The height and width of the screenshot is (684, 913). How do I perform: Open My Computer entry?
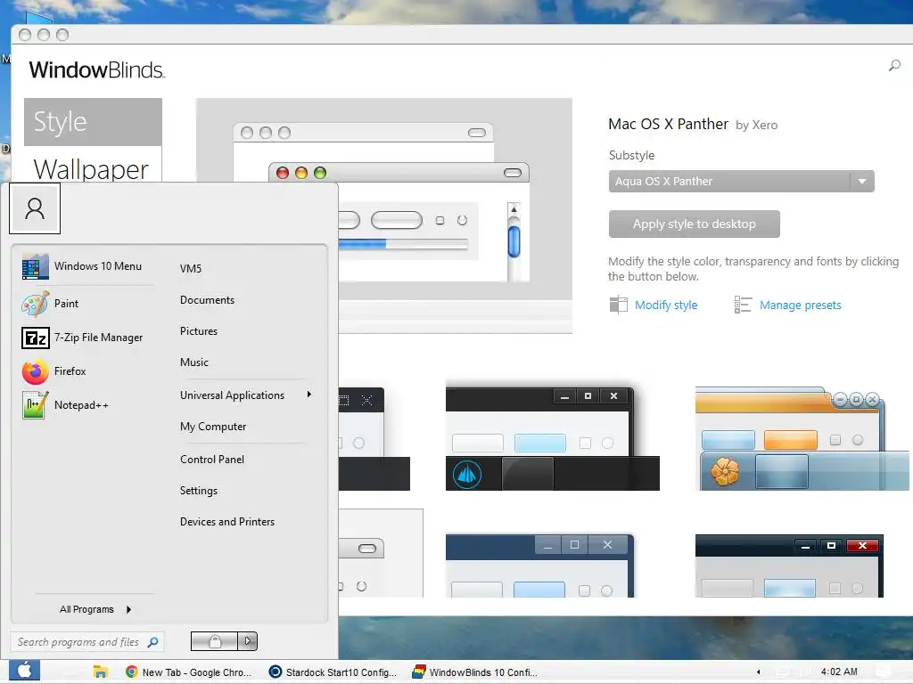pyautogui.click(x=213, y=427)
